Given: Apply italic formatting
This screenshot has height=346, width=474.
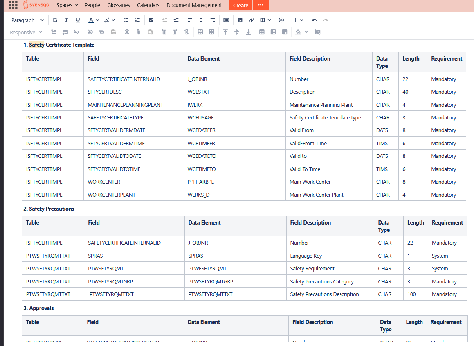Looking at the screenshot, I should click(x=66, y=20).
